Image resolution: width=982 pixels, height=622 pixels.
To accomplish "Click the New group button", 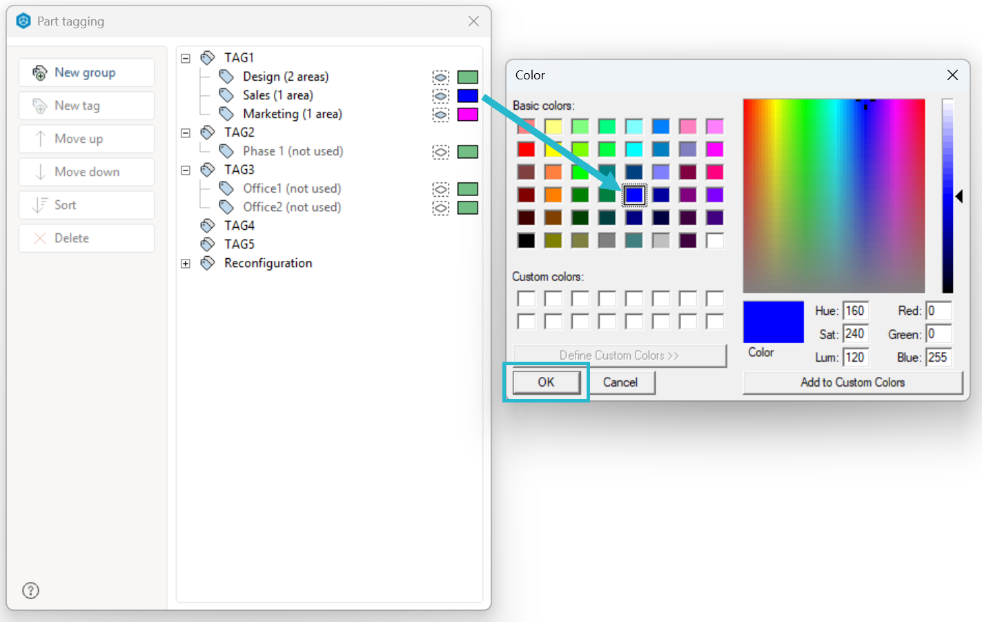I will pyautogui.click(x=86, y=72).
